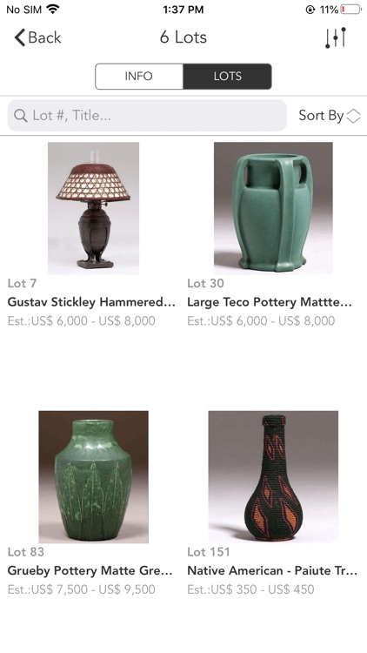Open the green Teco Pottery vase image
The height and width of the screenshot is (653, 367).
[273, 208]
